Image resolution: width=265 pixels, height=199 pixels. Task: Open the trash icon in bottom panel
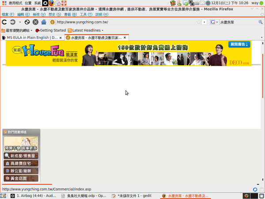click(261, 196)
